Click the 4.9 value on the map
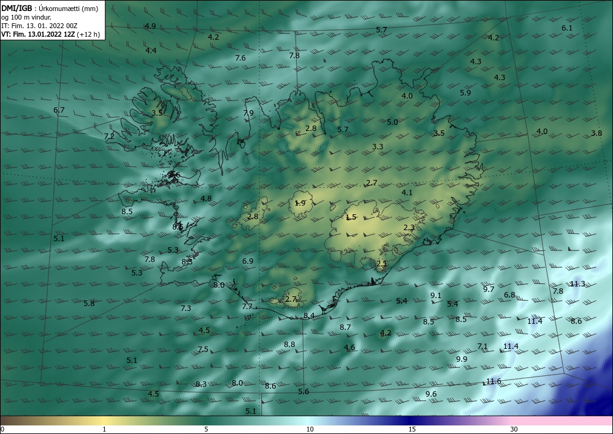613x434 pixels. (x=150, y=26)
